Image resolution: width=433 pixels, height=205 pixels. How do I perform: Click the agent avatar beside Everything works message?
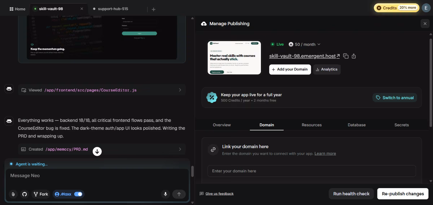(9, 121)
